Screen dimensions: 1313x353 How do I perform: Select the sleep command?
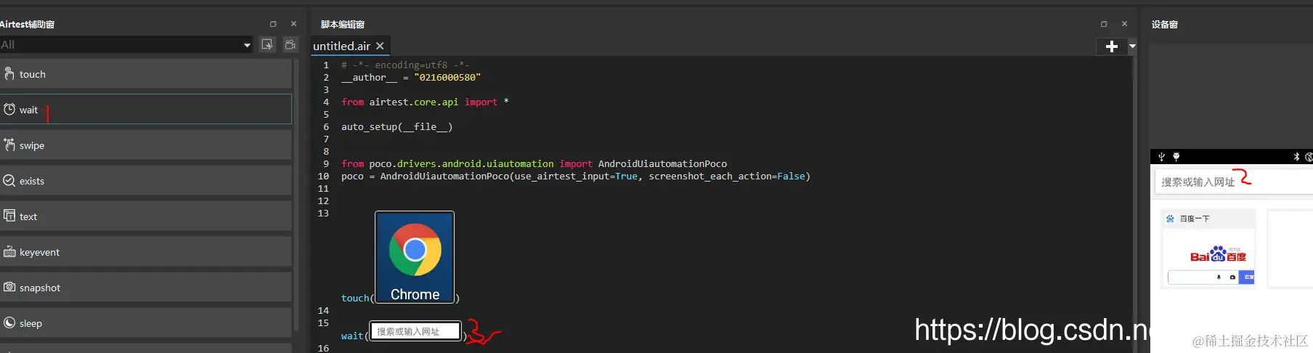pyautogui.click(x=145, y=323)
